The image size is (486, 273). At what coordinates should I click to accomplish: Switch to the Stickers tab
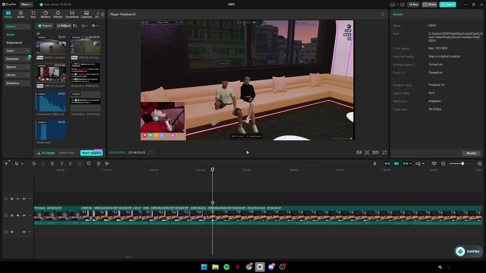point(46,14)
